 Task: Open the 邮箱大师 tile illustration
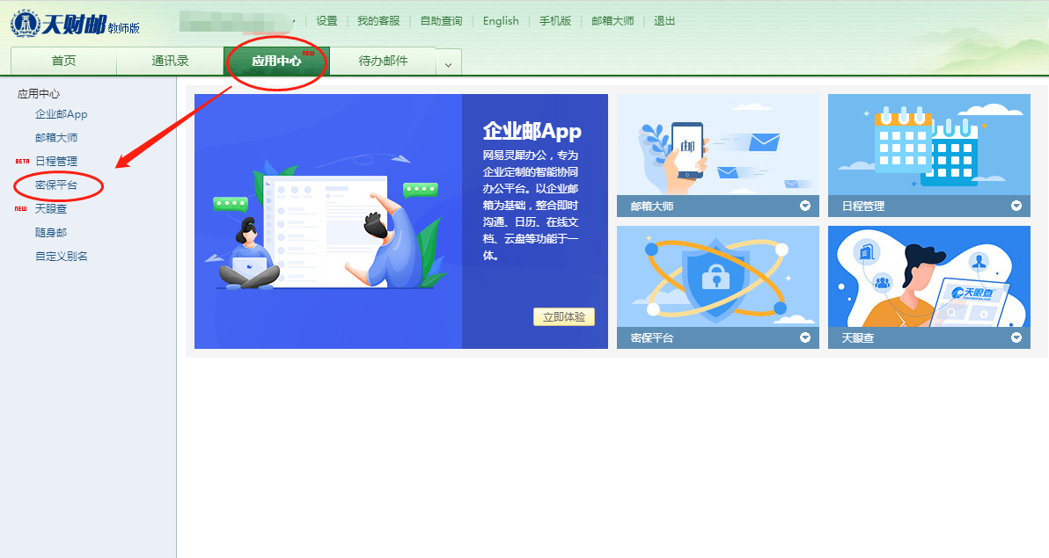[717, 144]
